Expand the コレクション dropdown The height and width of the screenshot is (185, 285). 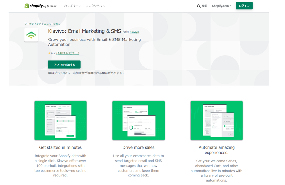point(95,6)
